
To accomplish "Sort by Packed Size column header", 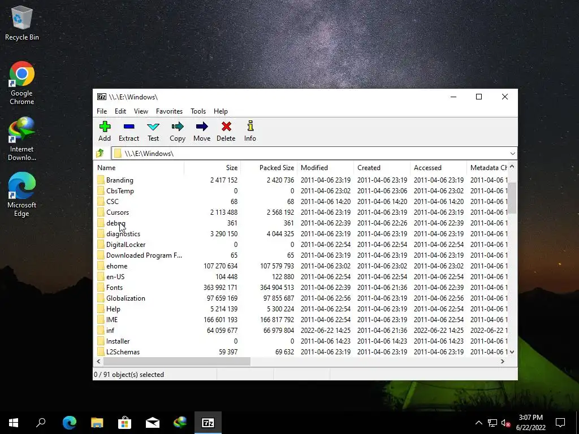I will point(269,167).
